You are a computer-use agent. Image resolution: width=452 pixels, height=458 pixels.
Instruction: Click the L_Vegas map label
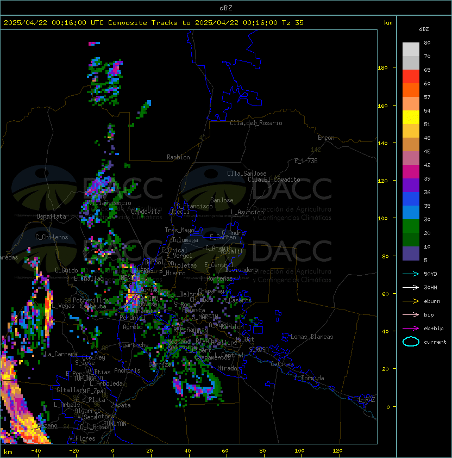point(63,306)
